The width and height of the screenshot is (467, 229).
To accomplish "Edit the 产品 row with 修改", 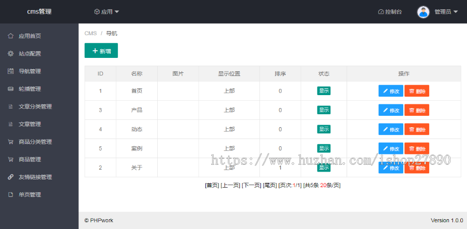I will click(x=391, y=110).
